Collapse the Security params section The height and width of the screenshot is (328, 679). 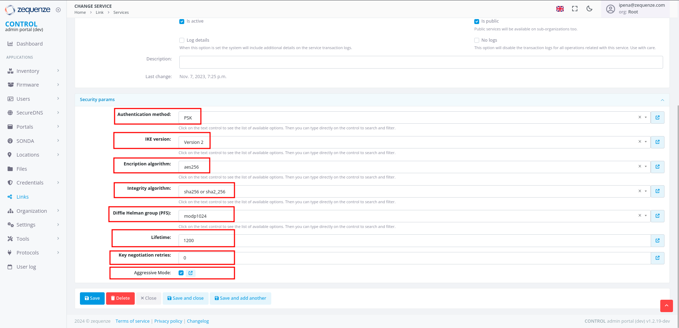click(662, 100)
